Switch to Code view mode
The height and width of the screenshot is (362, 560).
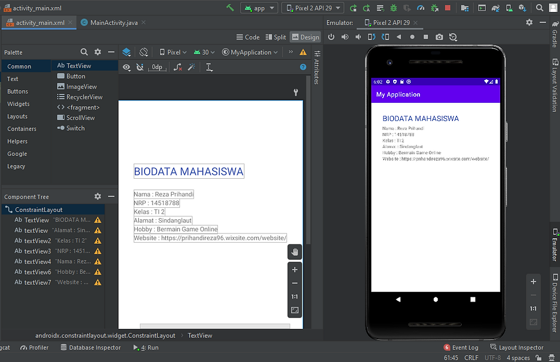pyautogui.click(x=248, y=37)
